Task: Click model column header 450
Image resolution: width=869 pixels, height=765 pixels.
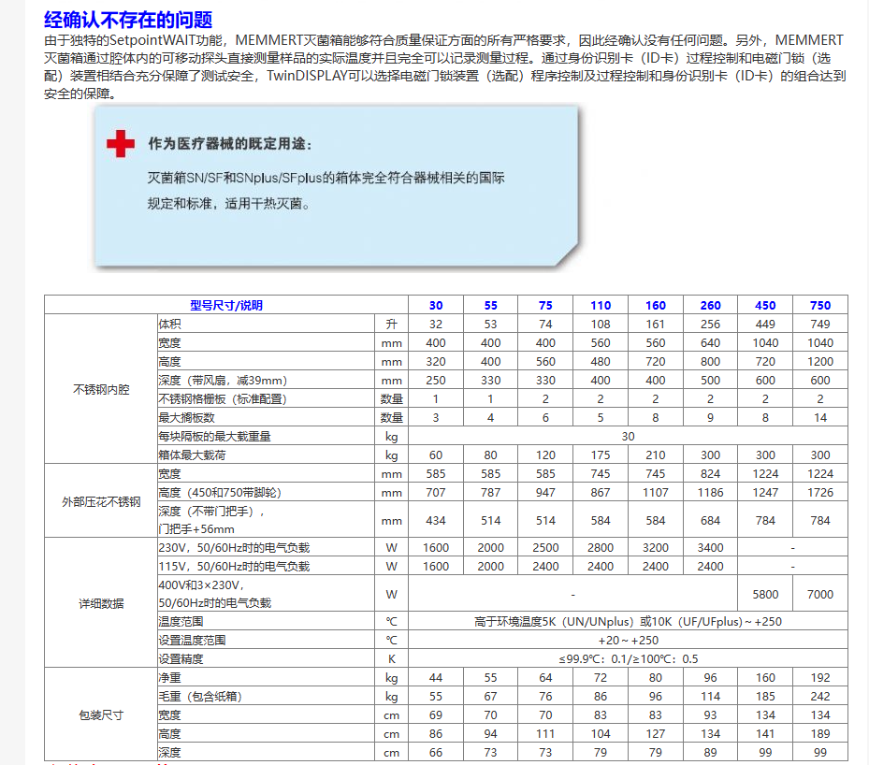Action: pyautogui.click(x=765, y=305)
